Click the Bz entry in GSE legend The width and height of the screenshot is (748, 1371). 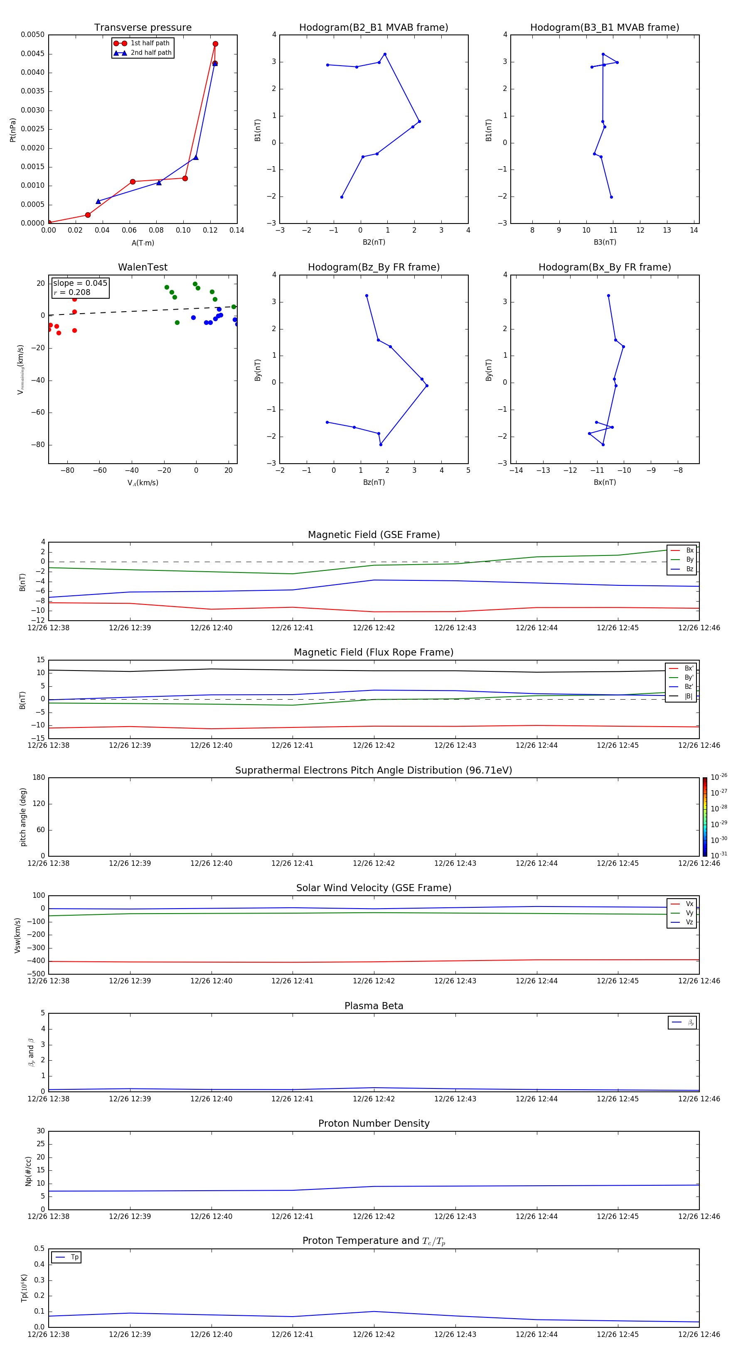682,569
